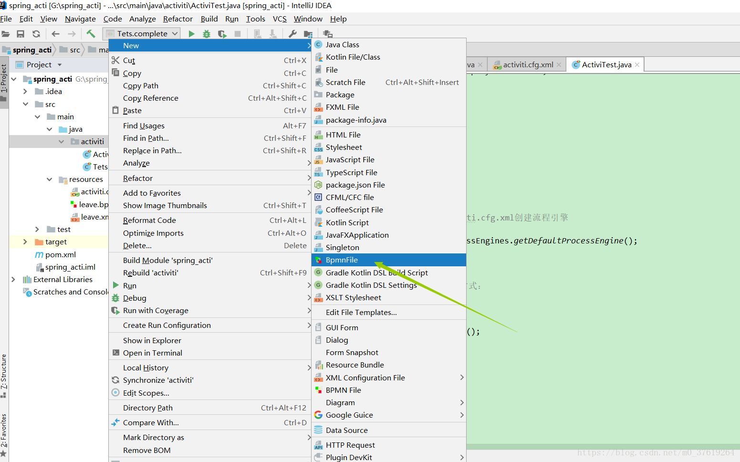The width and height of the screenshot is (740, 462).
Task: Select Run with Coverage context item
Action: [210, 311]
